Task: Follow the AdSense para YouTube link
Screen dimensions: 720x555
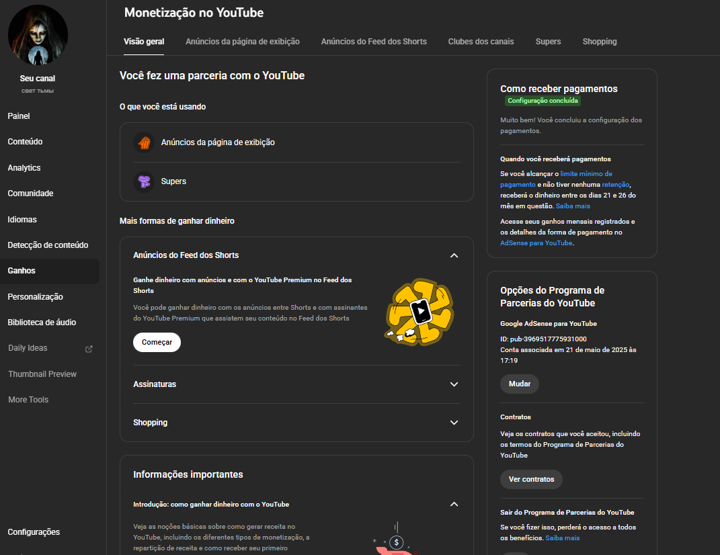Action: tap(536, 243)
